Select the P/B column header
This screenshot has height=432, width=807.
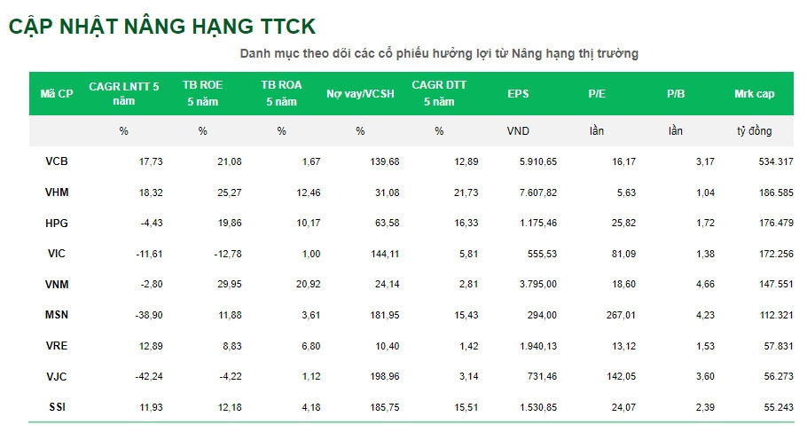675,94
